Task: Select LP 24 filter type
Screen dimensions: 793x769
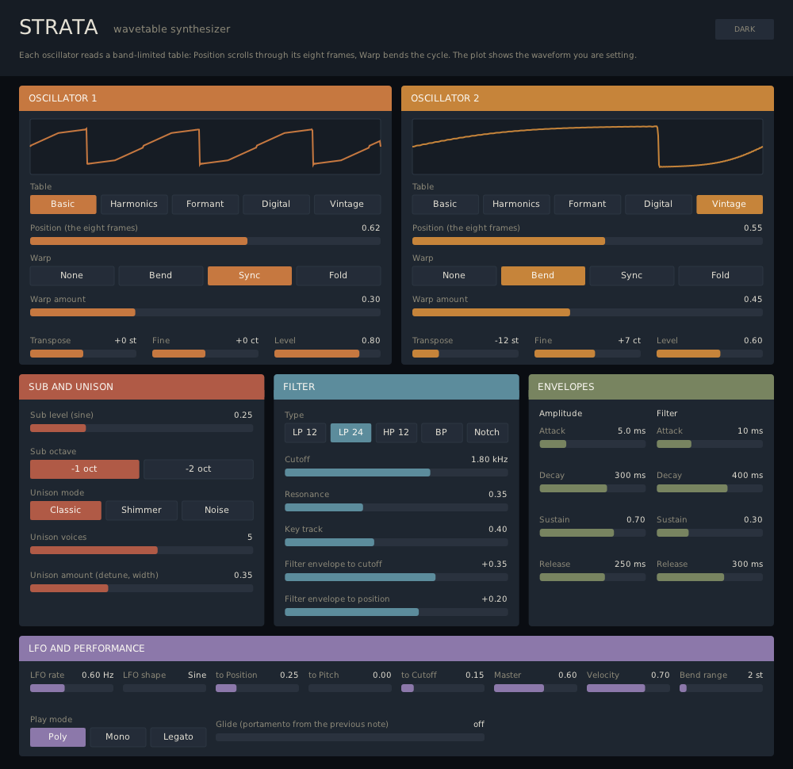Action: pyautogui.click(x=351, y=433)
